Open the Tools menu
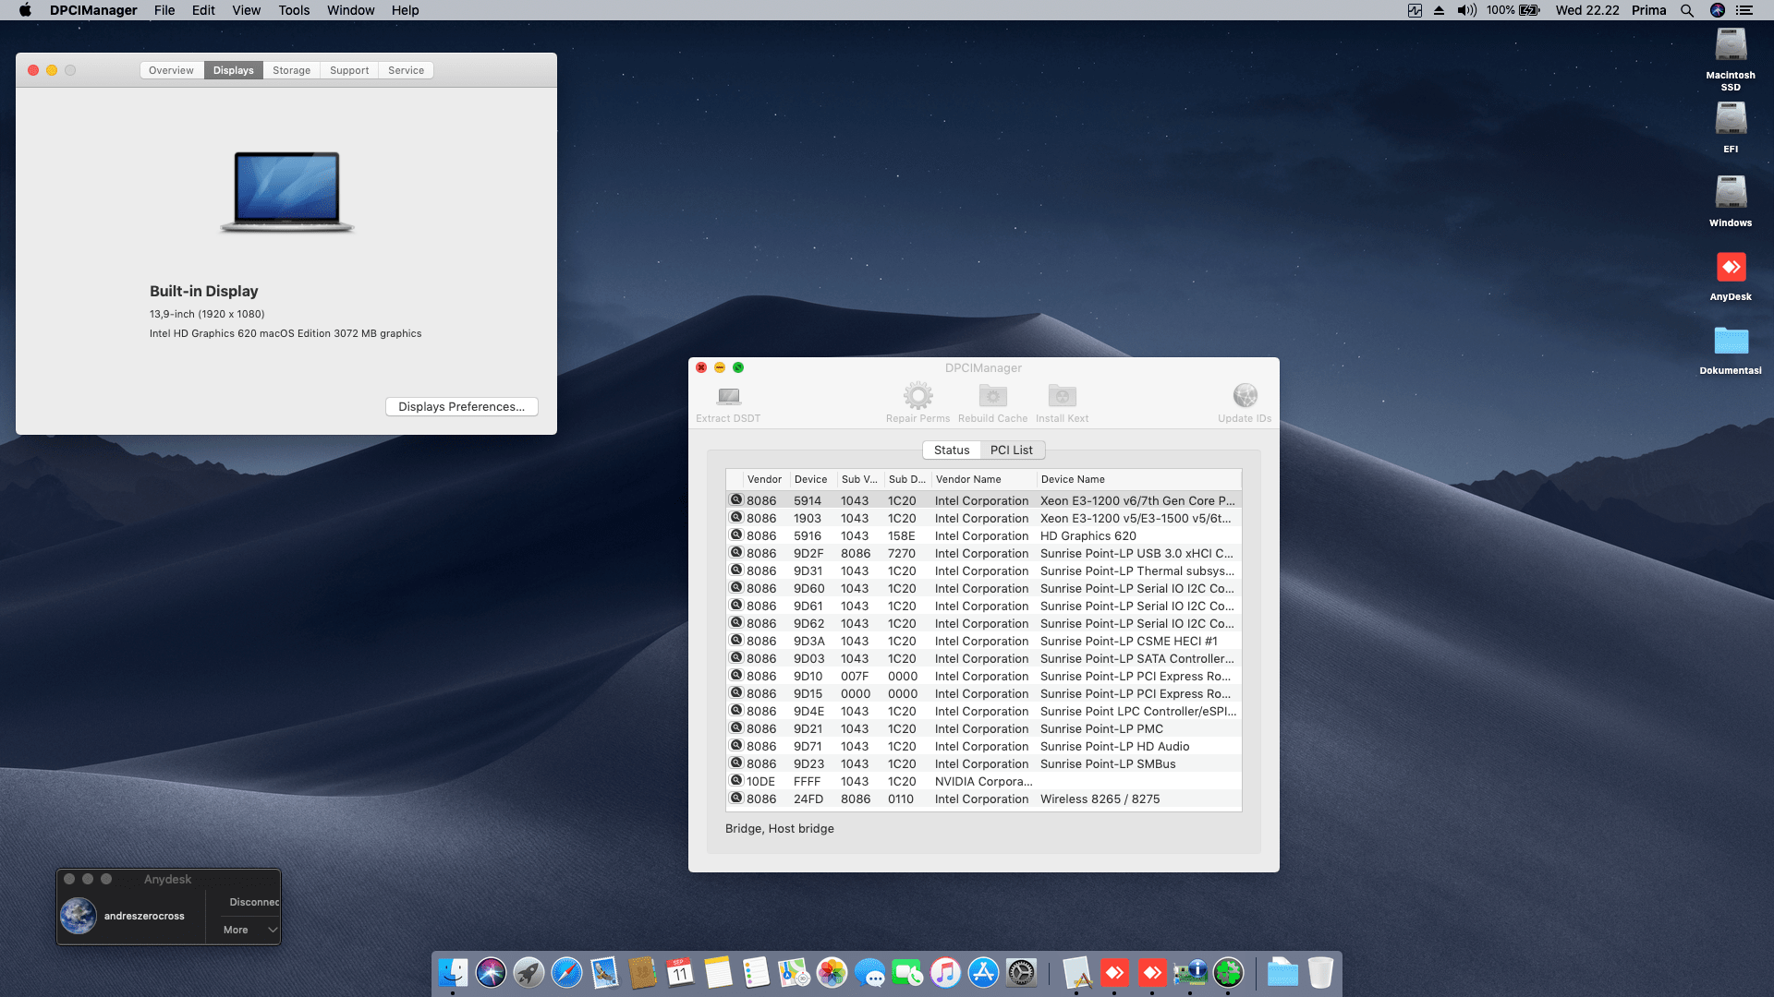1774x997 pixels. click(x=294, y=10)
